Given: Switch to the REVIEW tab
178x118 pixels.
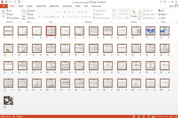Looking at the screenshot, I should (78, 6).
